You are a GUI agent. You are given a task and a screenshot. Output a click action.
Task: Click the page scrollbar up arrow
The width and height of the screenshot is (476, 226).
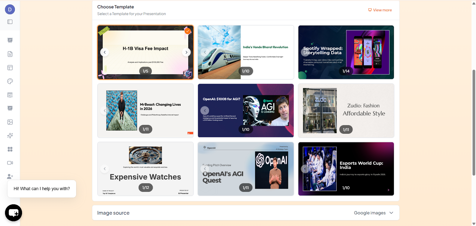[x=474, y=3]
